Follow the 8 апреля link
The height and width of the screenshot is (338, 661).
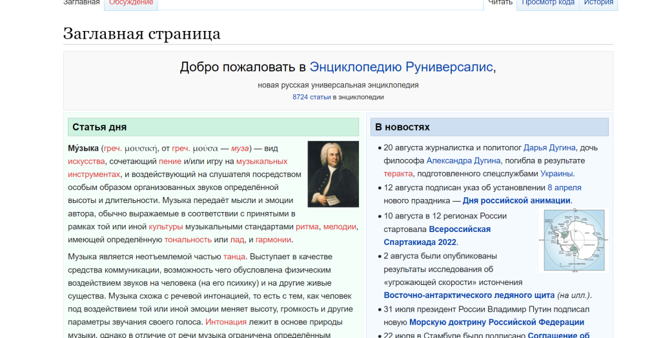(x=564, y=188)
